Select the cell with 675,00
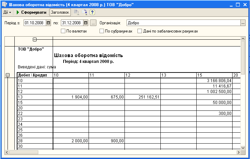Screen dimensions: 250x159 pyautogui.click(x=107, y=97)
